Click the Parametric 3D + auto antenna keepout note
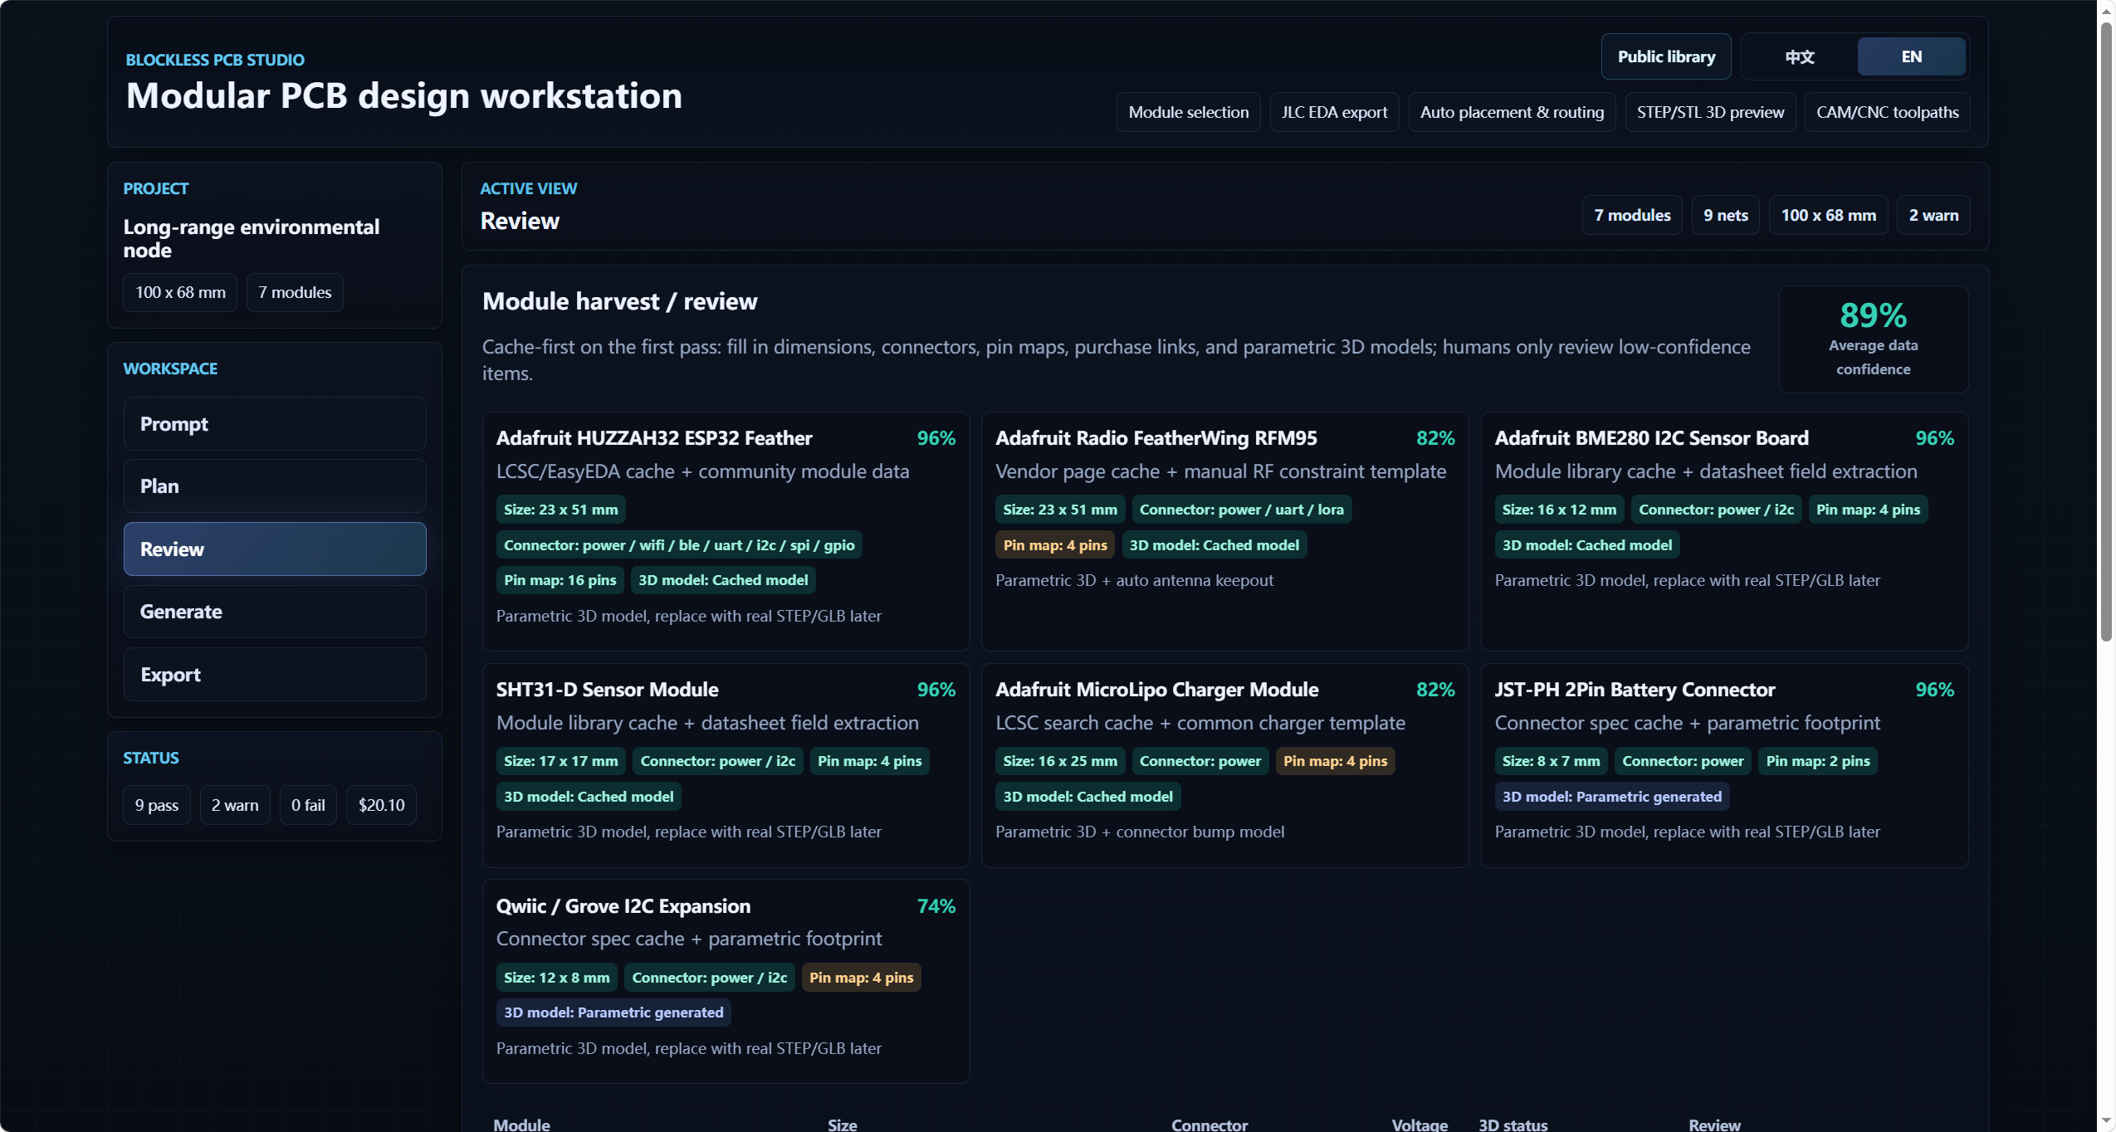Image resolution: width=2116 pixels, height=1132 pixels. pos(1134,580)
